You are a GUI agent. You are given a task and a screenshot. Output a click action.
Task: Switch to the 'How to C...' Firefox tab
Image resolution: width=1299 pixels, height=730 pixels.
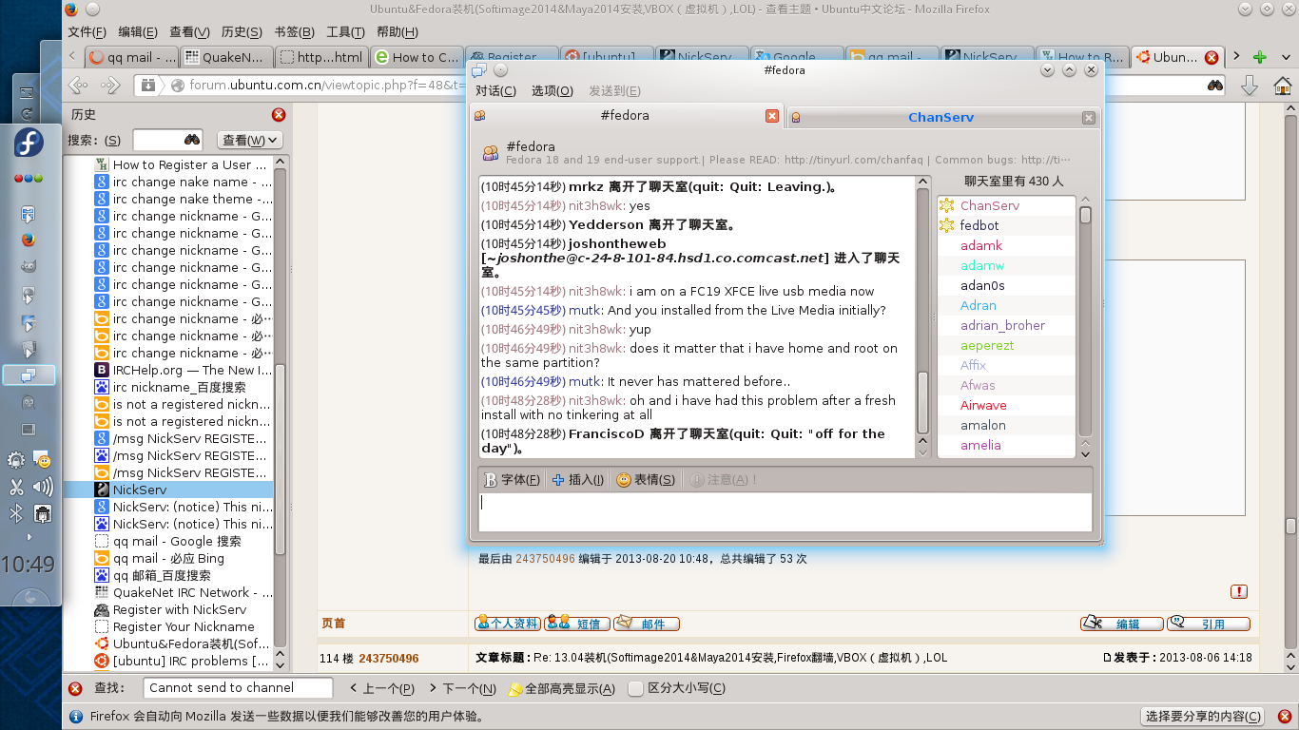pos(417,57)
